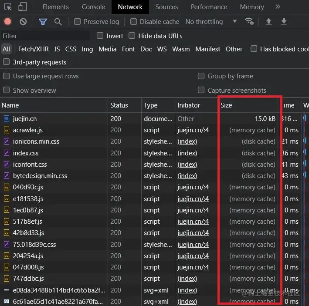Switch to the Console tab

(93, 7)
